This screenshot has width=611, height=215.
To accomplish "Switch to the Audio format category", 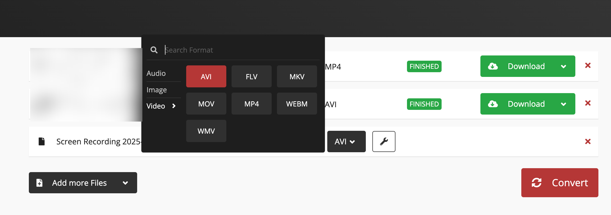I will coord(156,73).
